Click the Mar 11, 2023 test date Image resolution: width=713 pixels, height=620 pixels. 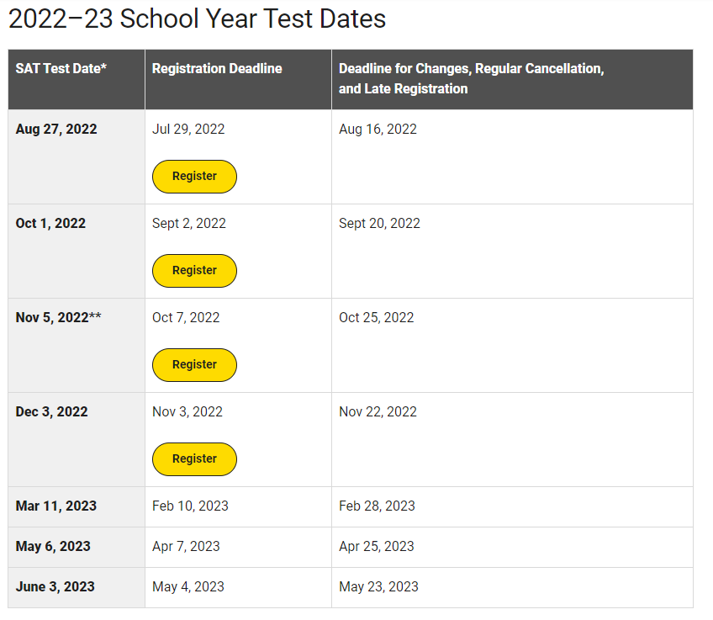coord(56,506)
